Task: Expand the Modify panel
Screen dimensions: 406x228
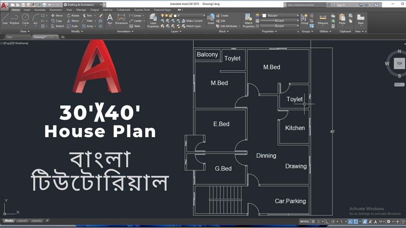Action: click(x=77, y=31)
